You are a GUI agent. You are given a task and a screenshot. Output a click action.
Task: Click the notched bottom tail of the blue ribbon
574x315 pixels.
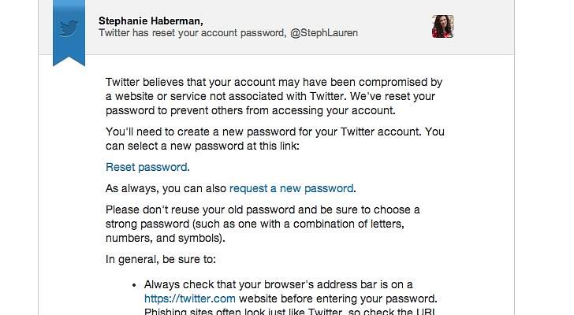pyautogui.click(x=69, y=60)
